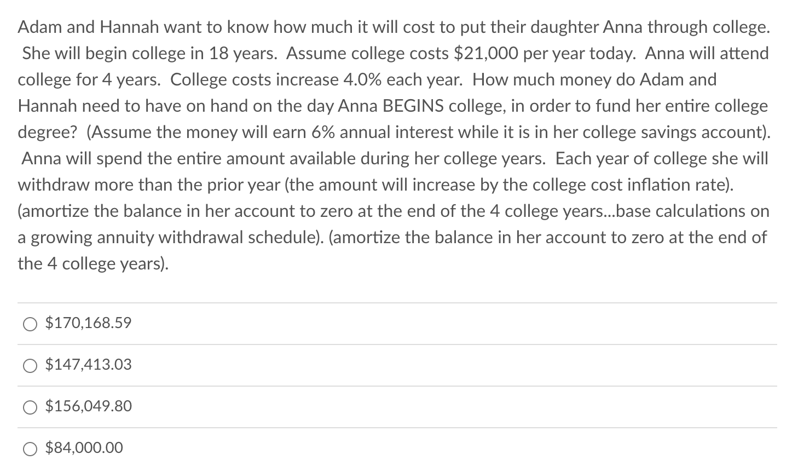798x471 pixels.
Task: Click the $156,049.80 label text
Action: tap(88, 406)
